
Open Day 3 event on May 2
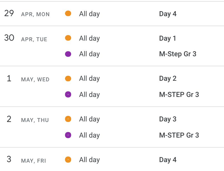point(168,119)
